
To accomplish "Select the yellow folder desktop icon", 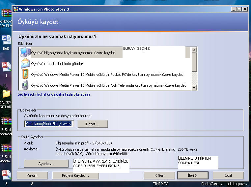I will pos(6,94).
